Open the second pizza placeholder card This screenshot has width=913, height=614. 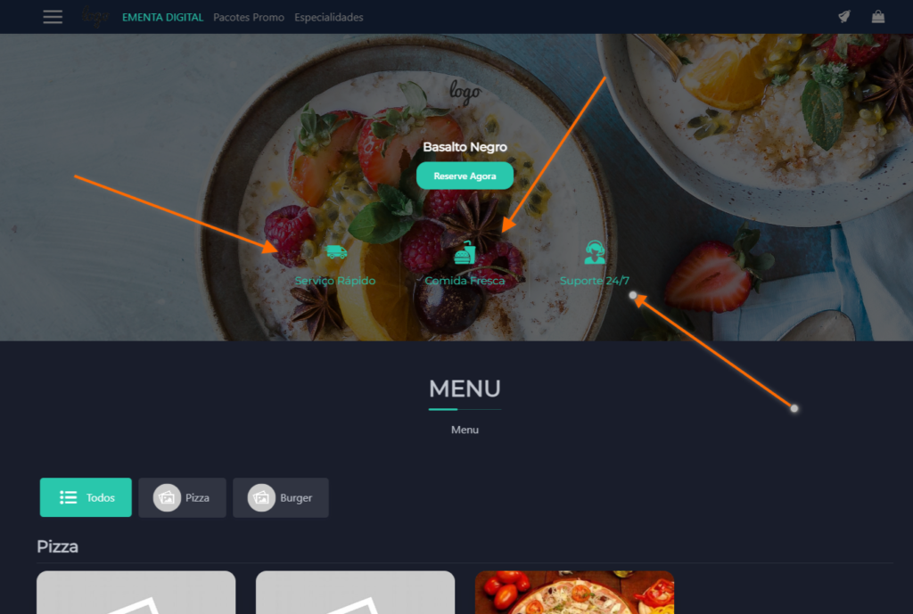355,593
